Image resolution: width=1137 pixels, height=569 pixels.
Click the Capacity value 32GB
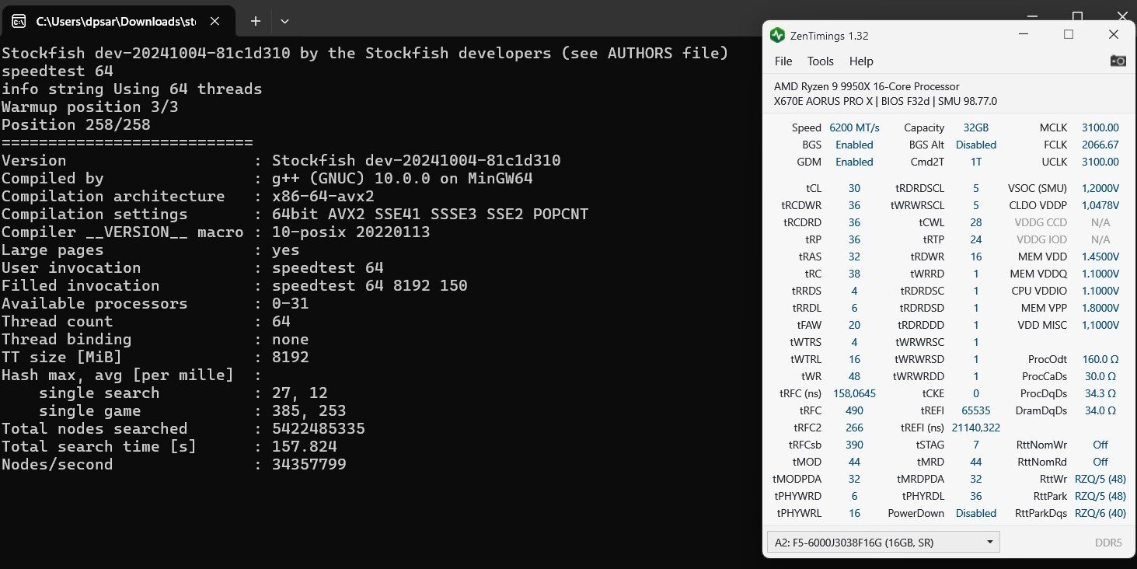click(975, 127)
